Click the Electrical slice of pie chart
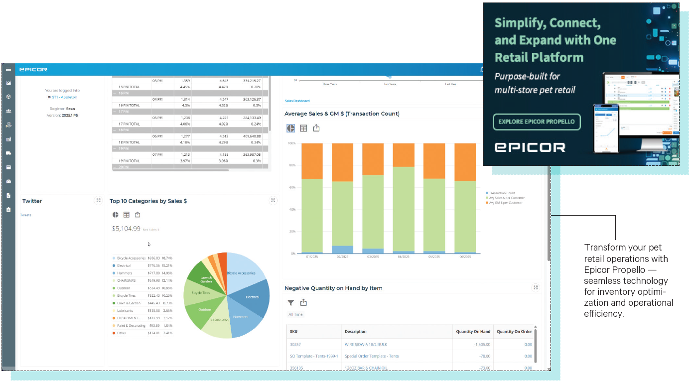Image resolution: width=691 pixels, height=383 pixels. click(252, 297)
